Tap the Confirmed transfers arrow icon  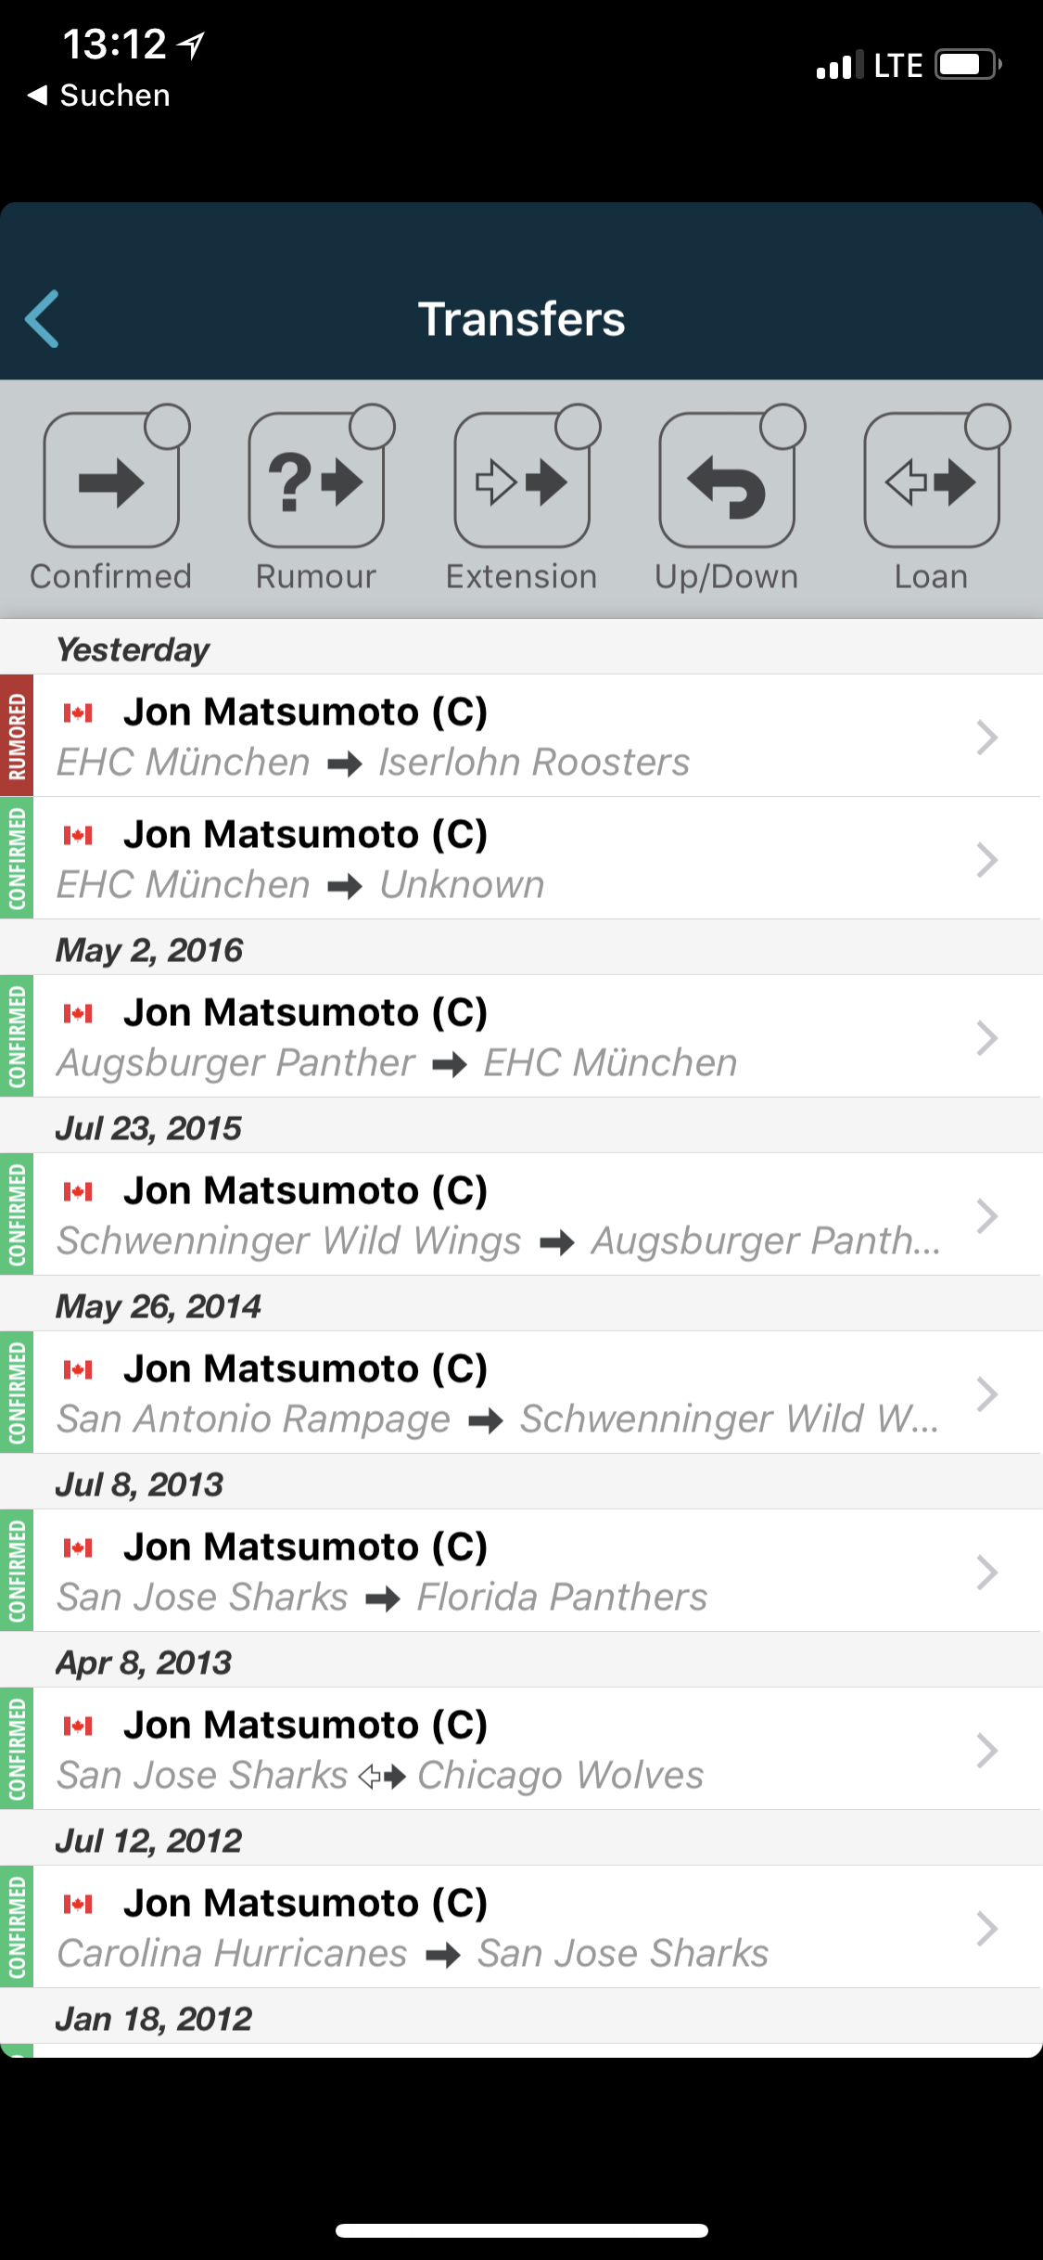tap(111, 482)
